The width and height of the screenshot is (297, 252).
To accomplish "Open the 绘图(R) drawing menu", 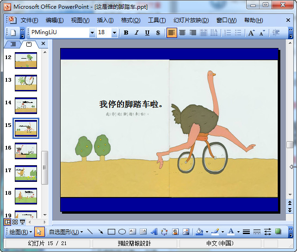I will point(21,232).
